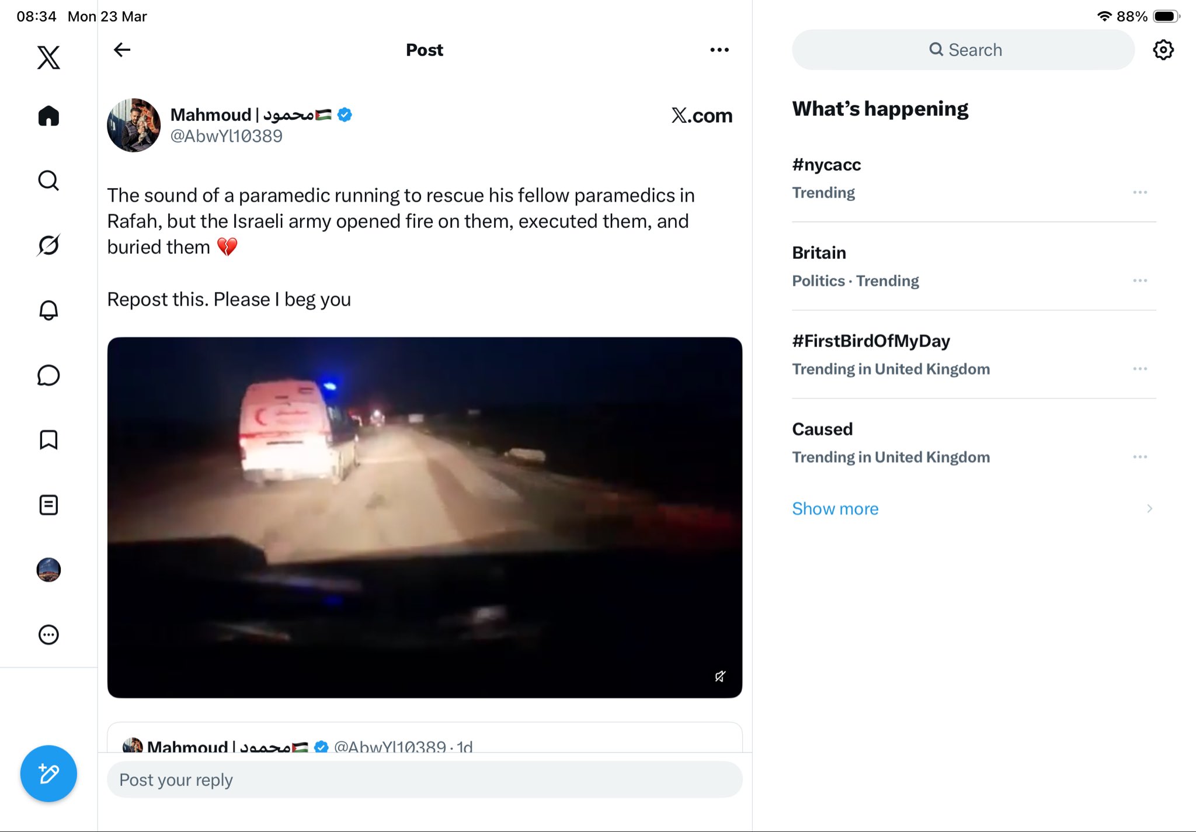This screenshot has height=832, width=1196.
Task: Open Grok from the sidebar
Action: (x=48, y=245)
